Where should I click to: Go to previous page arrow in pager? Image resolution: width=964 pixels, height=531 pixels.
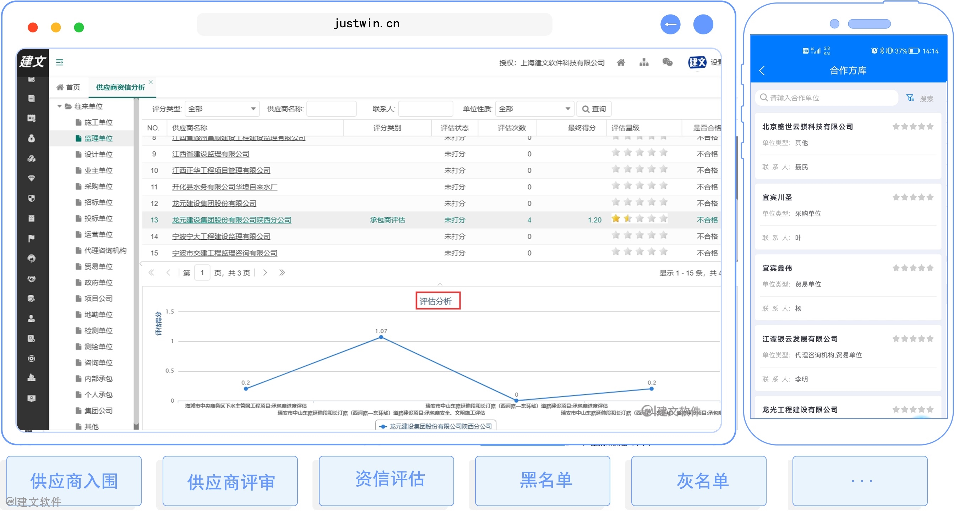pyautogui.click(x=168, y=273)
